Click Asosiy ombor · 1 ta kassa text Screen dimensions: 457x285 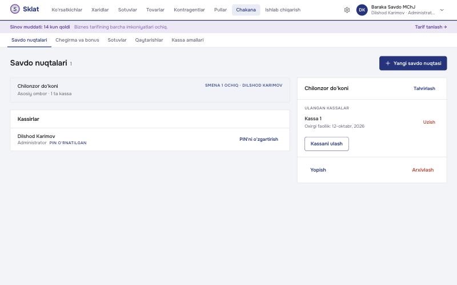click(x=45, y=93)
